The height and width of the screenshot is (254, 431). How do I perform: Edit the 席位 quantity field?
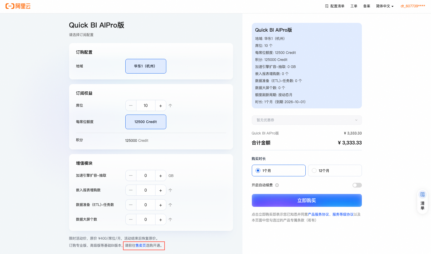[146, 105]
